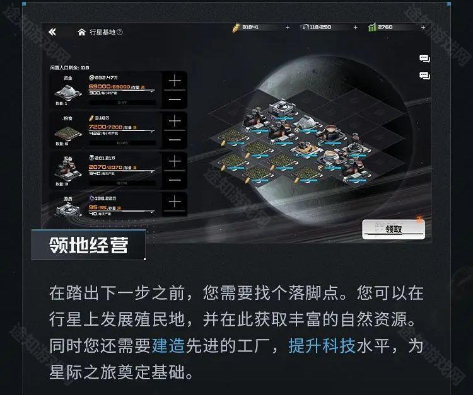Screen dimensions: 473x395
Task: Open the 行星基地 help question mark
Action: 120,32
